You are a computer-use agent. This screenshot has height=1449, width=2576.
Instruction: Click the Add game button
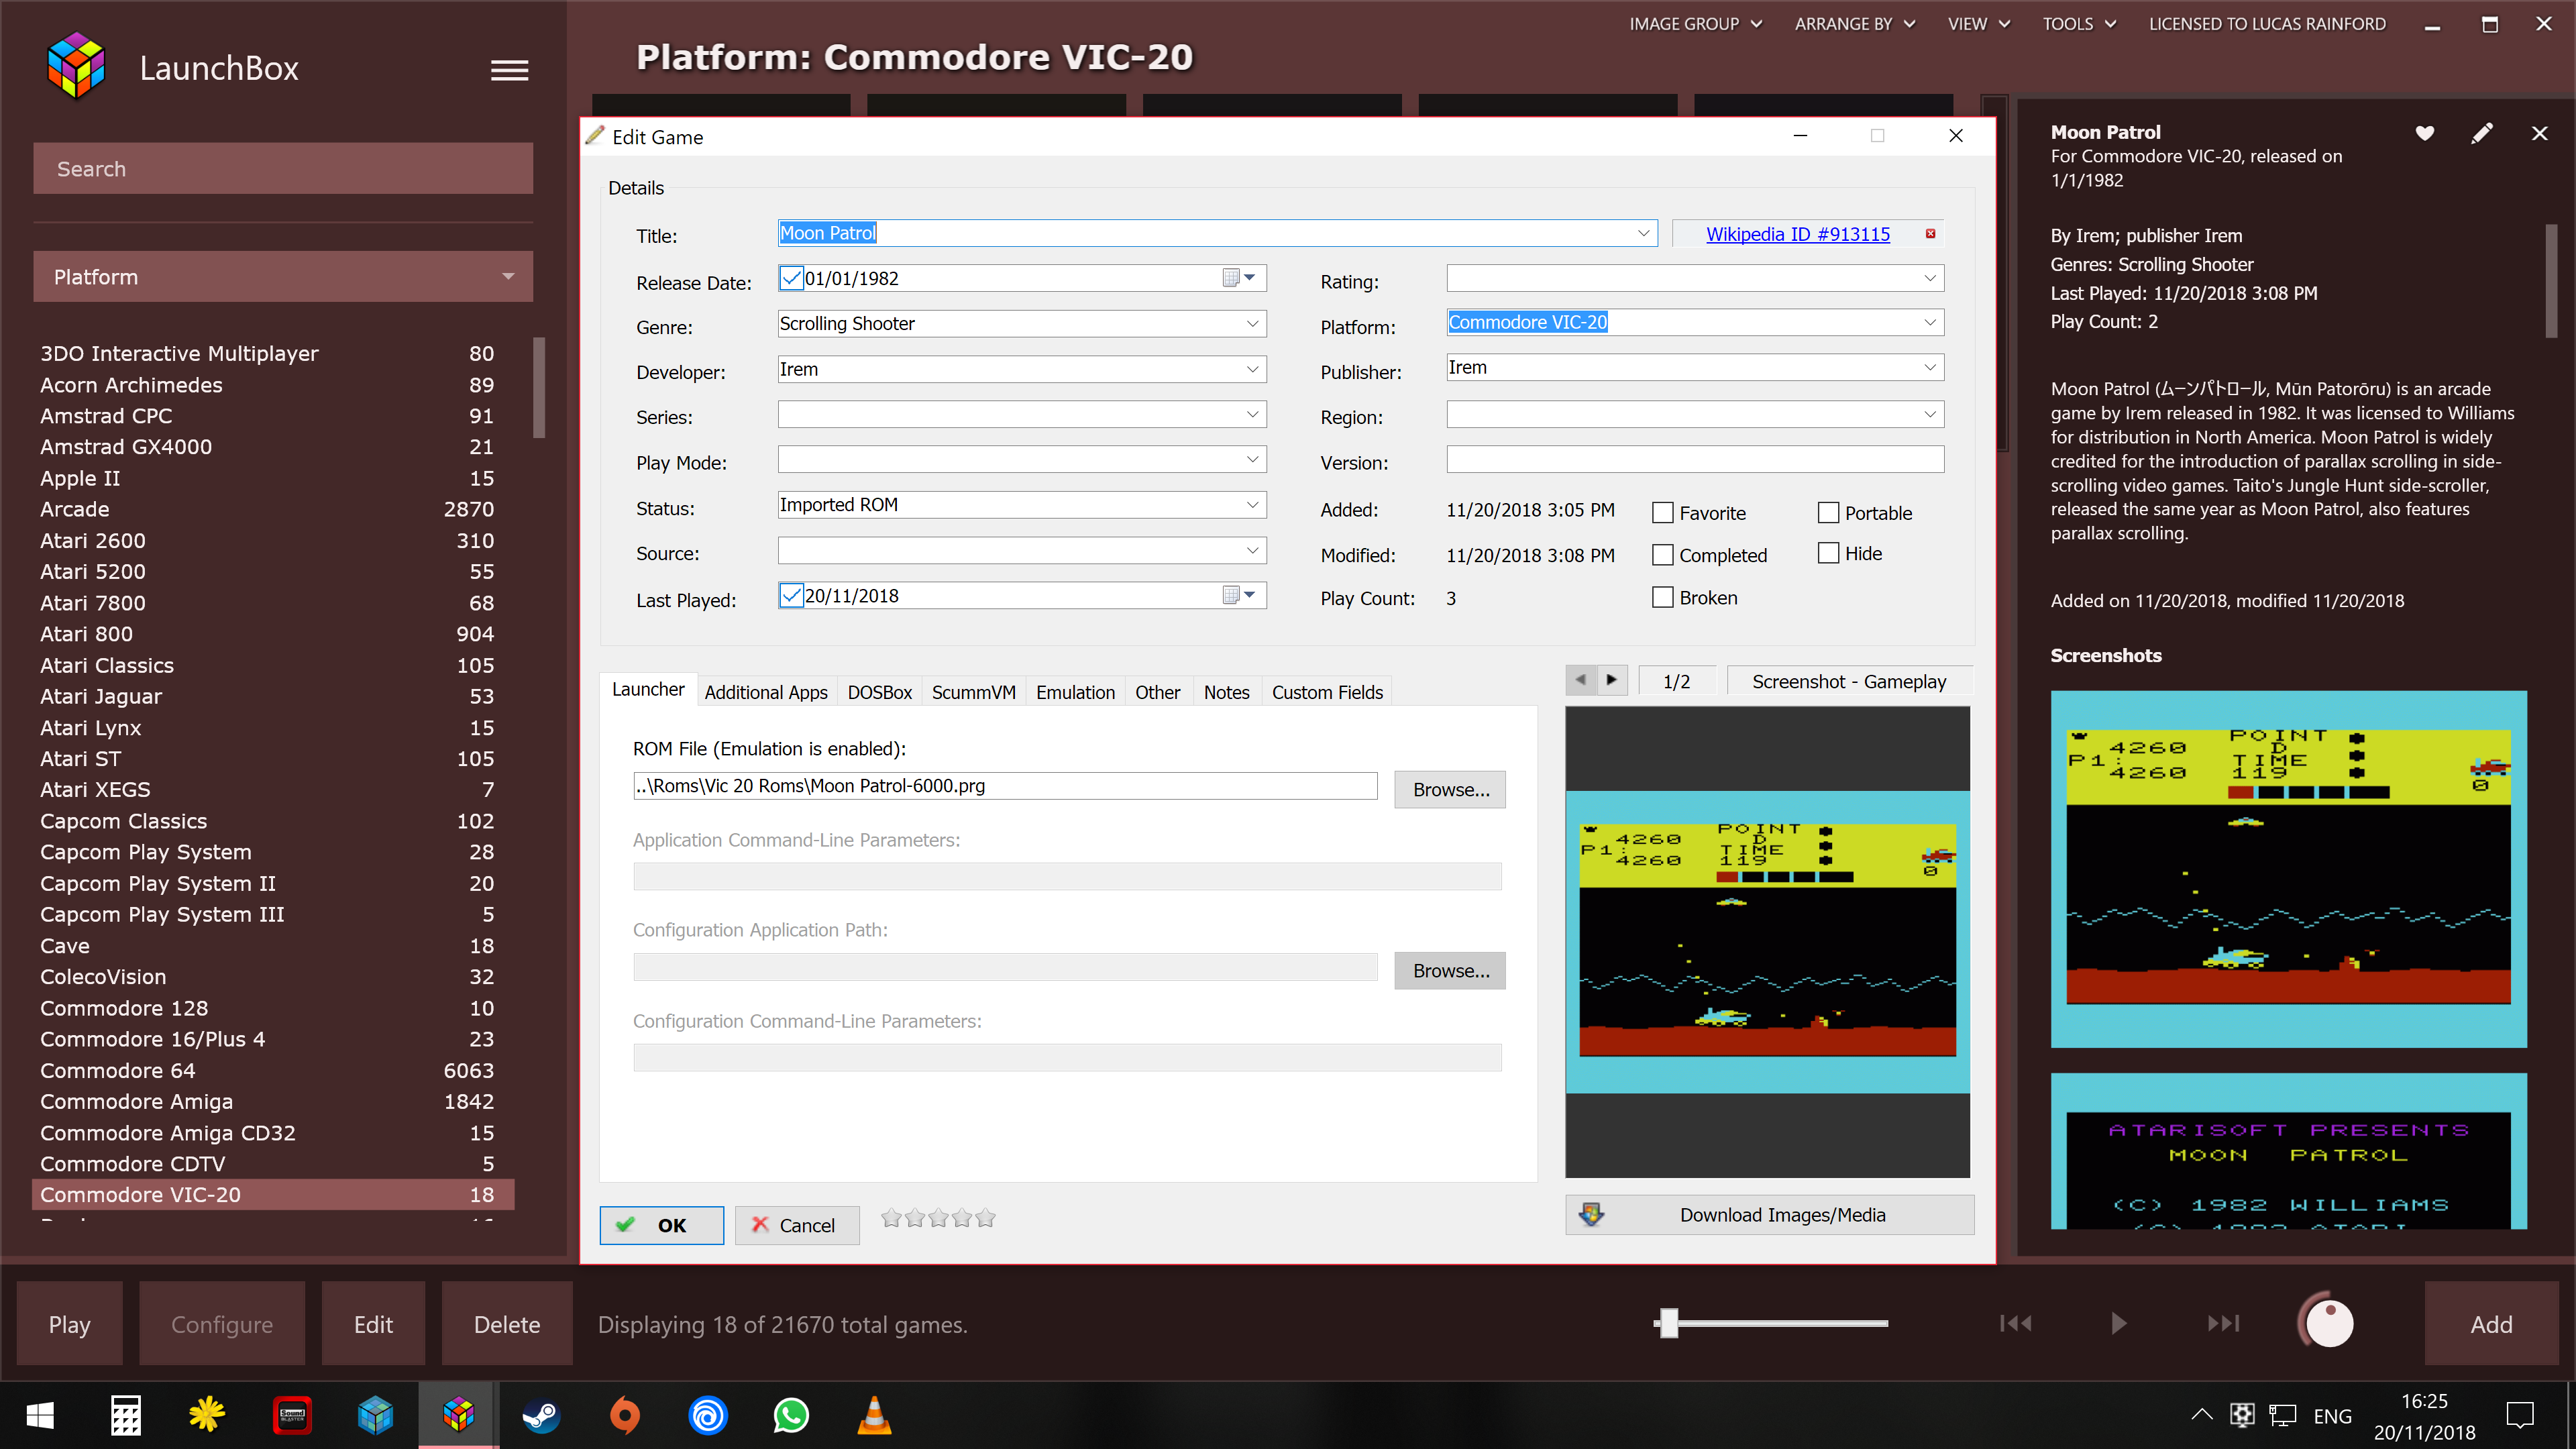click(2490, 1324)
